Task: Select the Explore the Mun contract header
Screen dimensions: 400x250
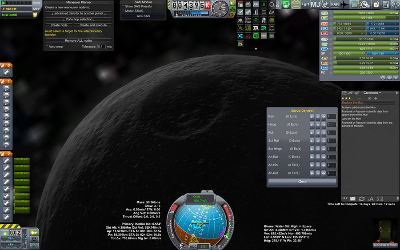Action: click(x=368, y=103)
